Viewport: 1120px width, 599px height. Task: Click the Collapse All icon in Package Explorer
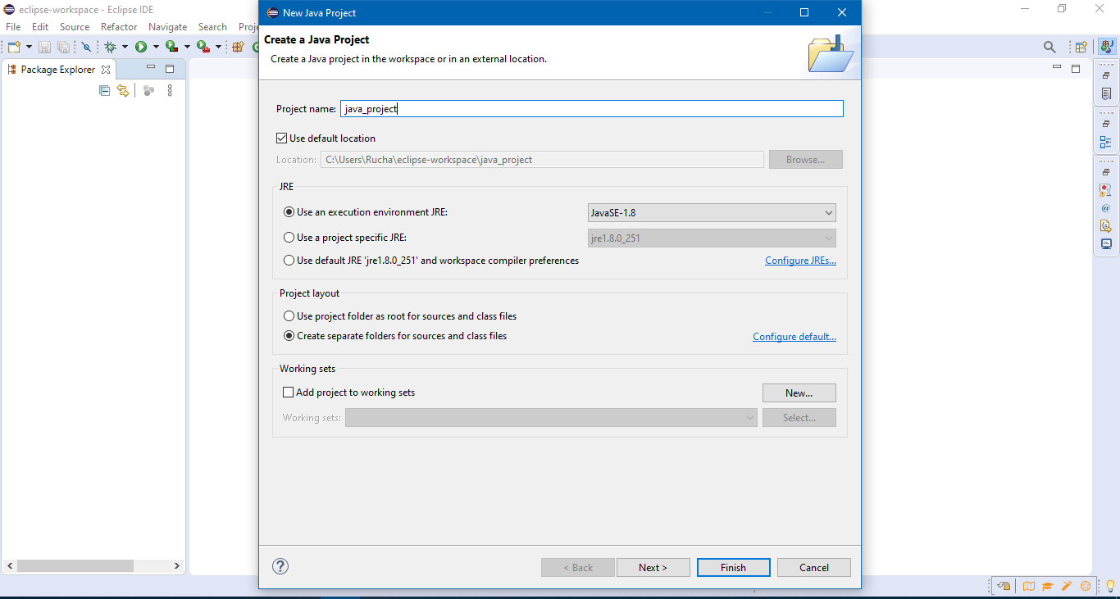104,90
